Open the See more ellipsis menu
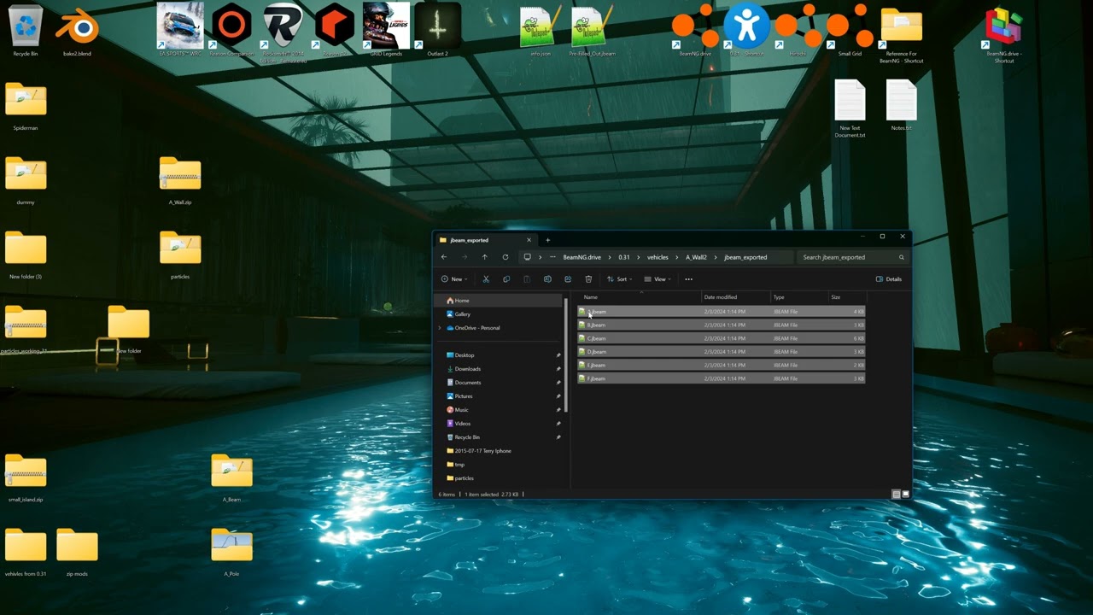This screenshot has height=615, width=1093. [x=688, y=279]
